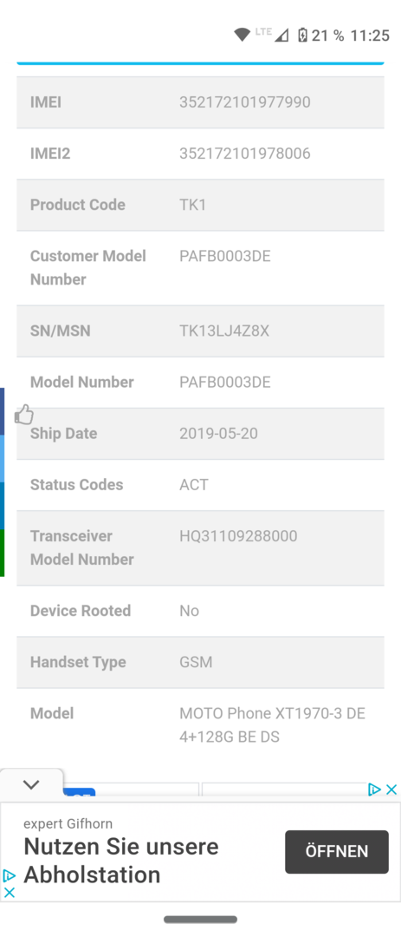401x937 pixels.
Task: Tap the X icon beside top-right AdChoices
Action: pos(391,790)
